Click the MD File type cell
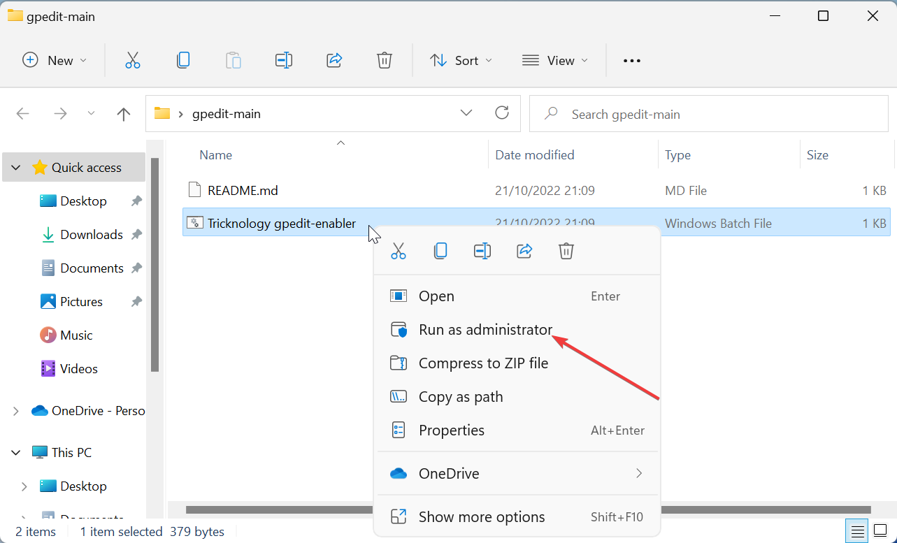 click(x=685, y=190)
